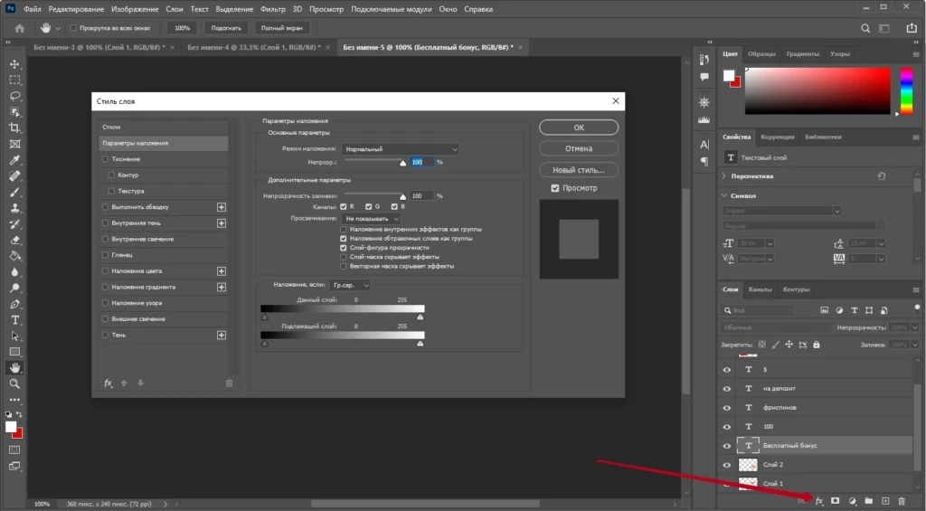Toggle the R channel checkbox
The height and width of the screenshot is (511, 926).
(x=344, y=207)
